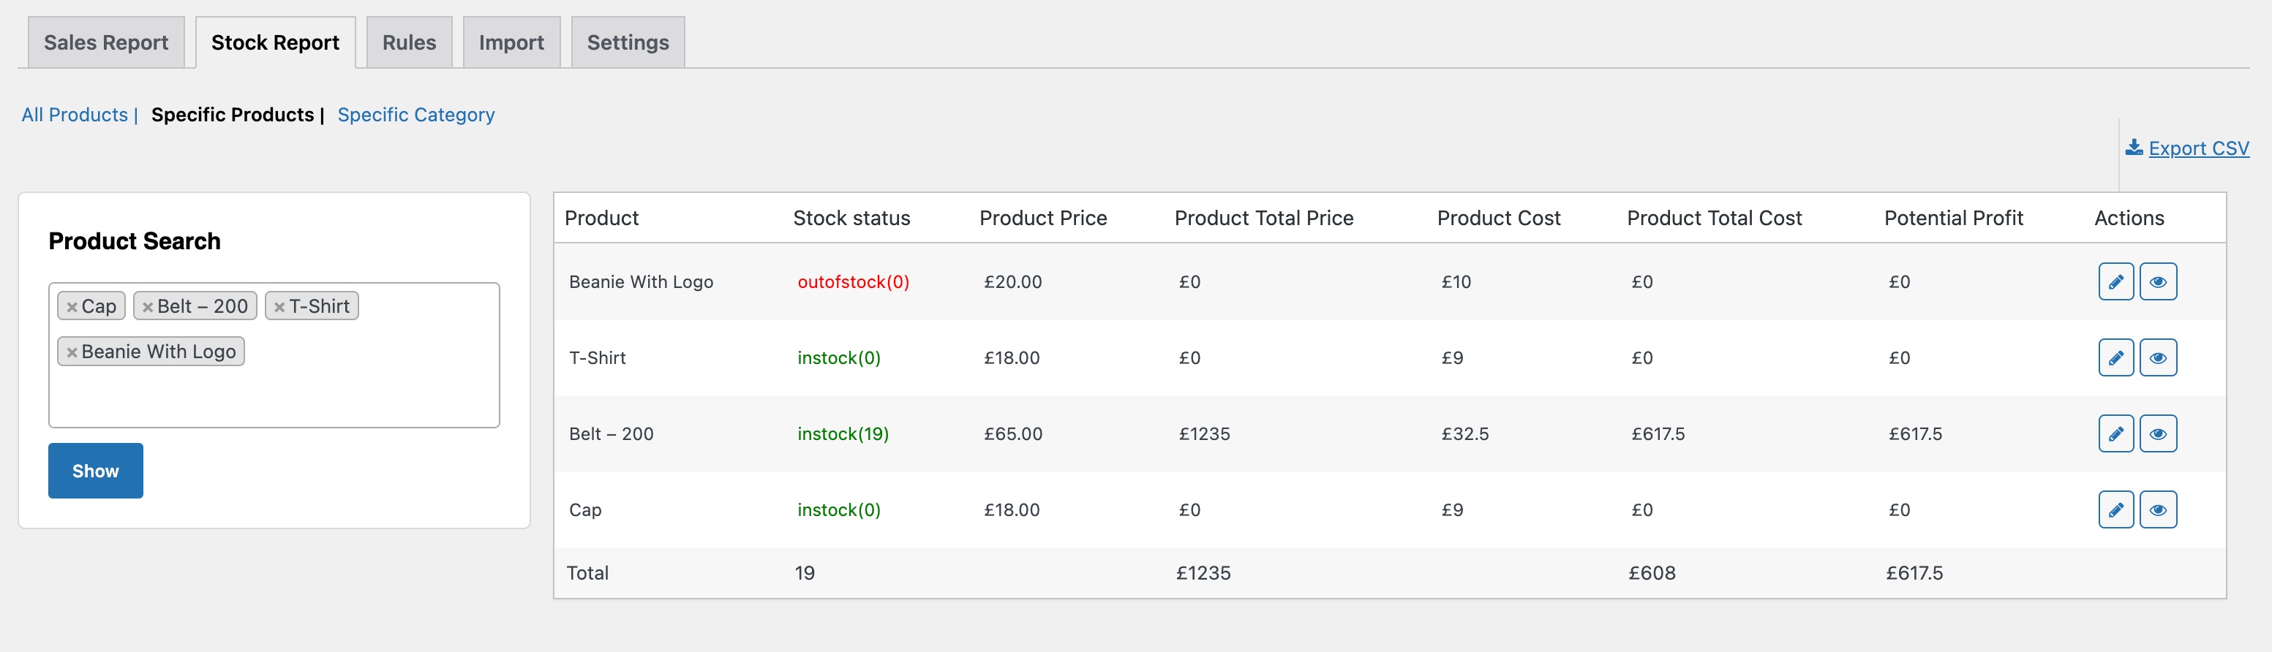Remove the T-Shirt tag from search
This screenshot has width=2272, height=652.
(278, 306)
